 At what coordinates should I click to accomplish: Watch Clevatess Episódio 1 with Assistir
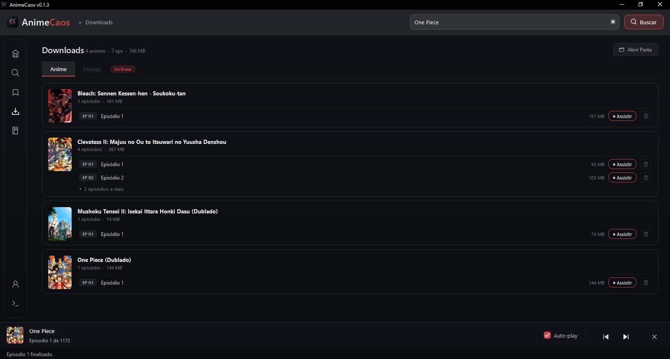622,164
